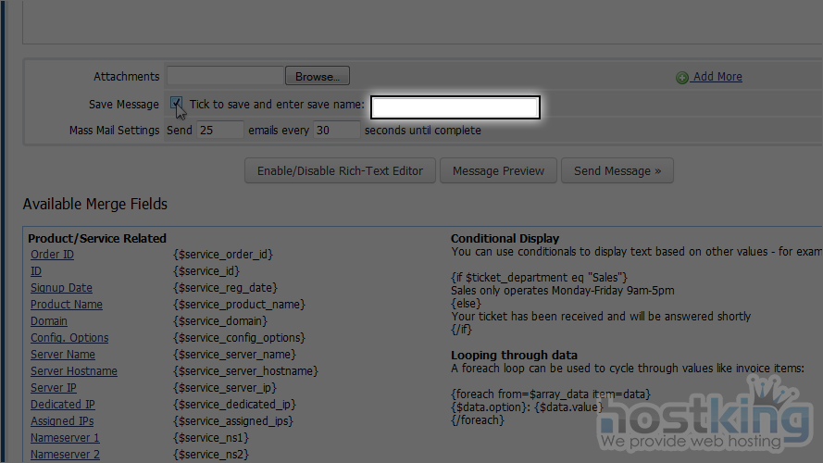The width and height of the screenshot is (823, 463).
Task: Choose the Config. Options merge field
Action: 69,338
